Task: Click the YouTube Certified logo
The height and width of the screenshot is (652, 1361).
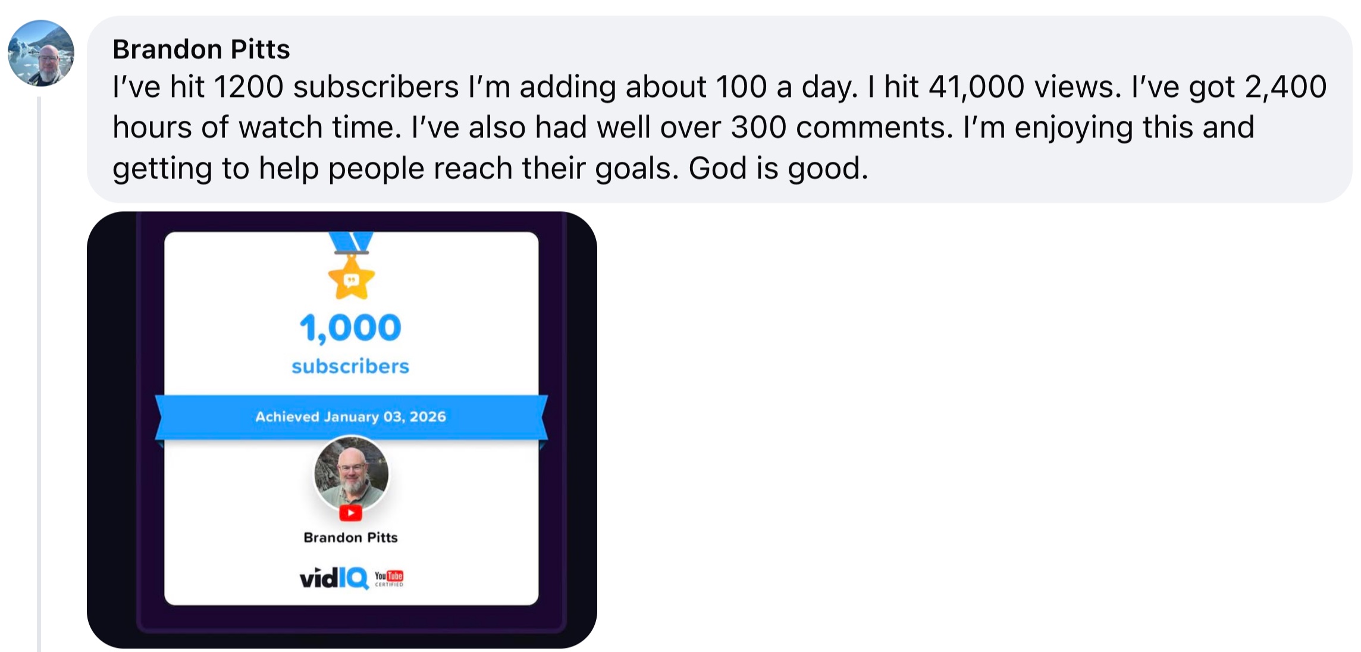Action: coord(389,578)
